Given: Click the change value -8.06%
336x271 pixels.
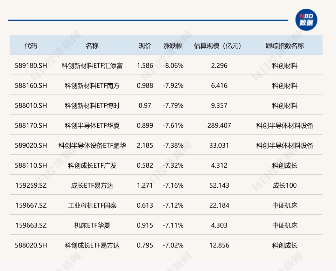Looking at the screenshot, I should click(x=173, y=65).
